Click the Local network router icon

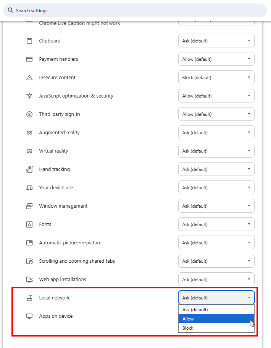coord(29,298)
